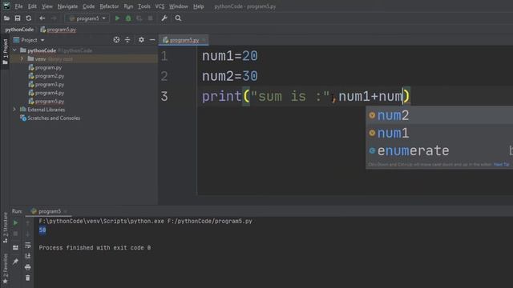Viewport: 513px width, 288px height.
Task: Toggle the 1: Project side tool window
Action: pos(5,52)
